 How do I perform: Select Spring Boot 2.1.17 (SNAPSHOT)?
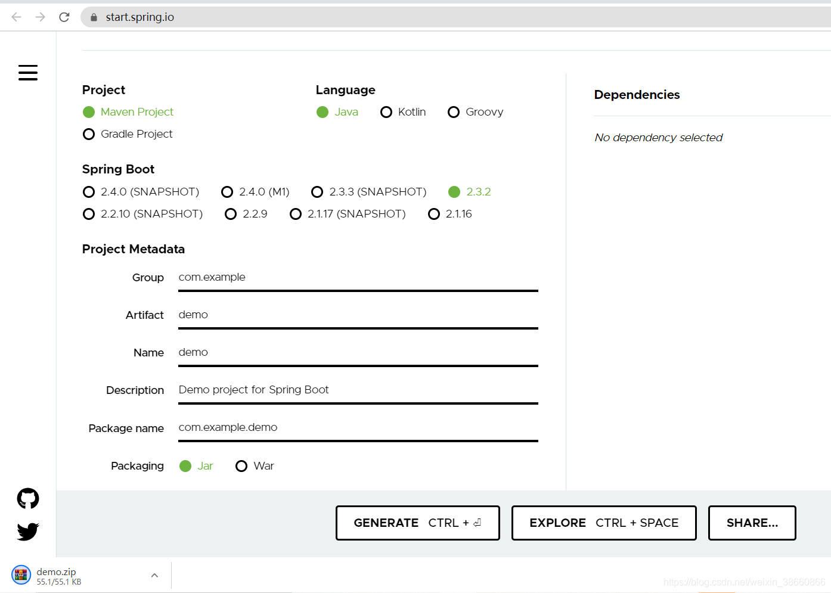348,214
